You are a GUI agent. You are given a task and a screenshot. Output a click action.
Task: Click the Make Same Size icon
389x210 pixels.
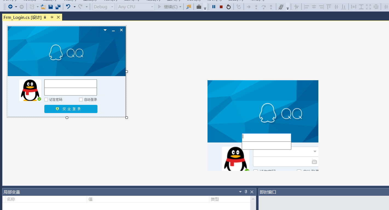click(368, 7)
